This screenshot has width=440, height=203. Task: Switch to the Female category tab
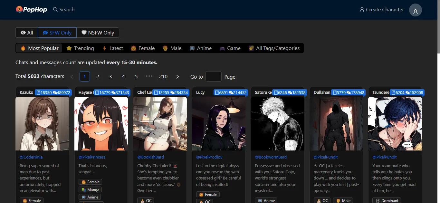tap(143, 48)
